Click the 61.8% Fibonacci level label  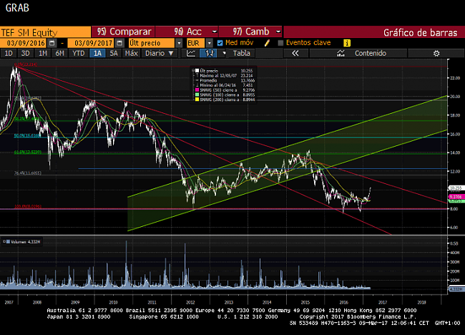[x=28, y=152]
